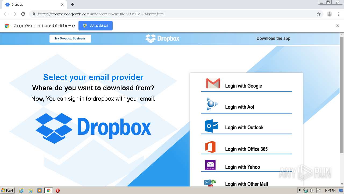Screen dimensions: 344x194
Task: Open Download the app link
Action: 273,38
